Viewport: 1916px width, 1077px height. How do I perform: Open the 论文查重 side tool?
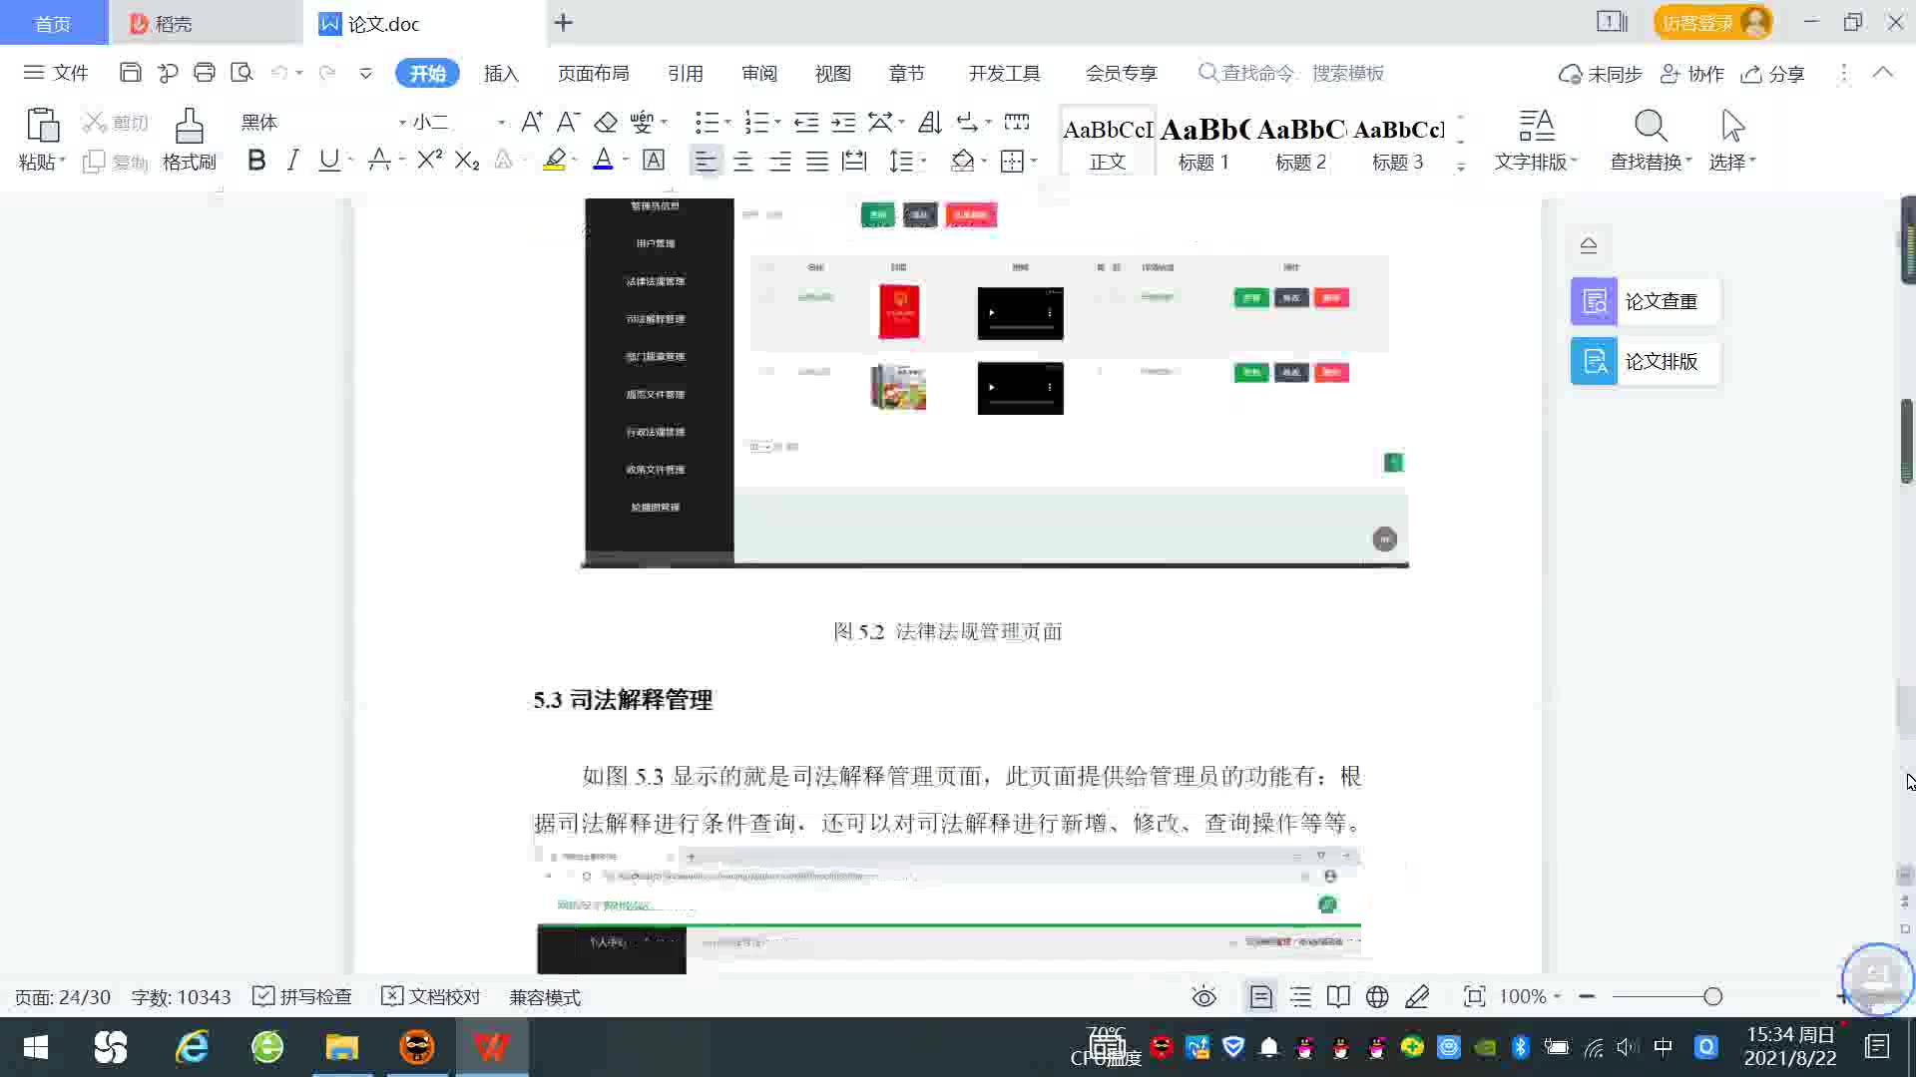(1645, 301)
